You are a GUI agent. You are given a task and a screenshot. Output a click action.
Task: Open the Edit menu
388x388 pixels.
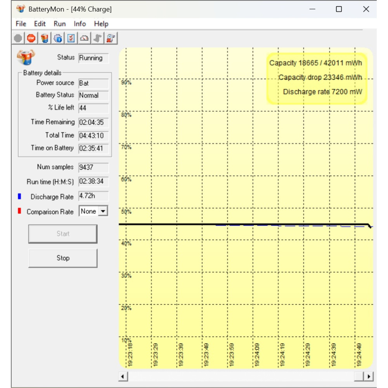click(x=40, y=24)
